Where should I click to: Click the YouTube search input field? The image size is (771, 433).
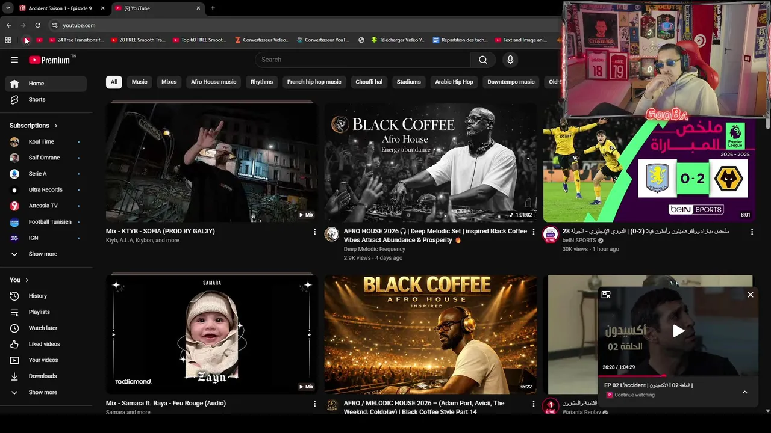363,60
